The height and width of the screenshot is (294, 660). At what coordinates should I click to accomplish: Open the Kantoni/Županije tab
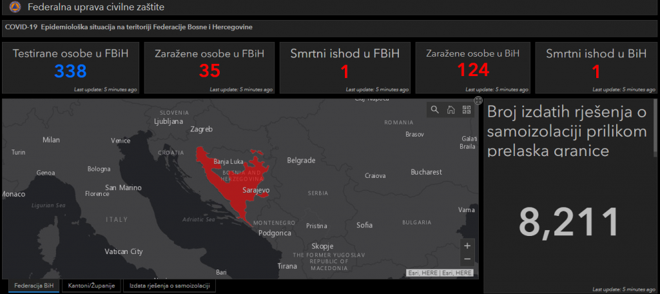click(x=92, y=285)
